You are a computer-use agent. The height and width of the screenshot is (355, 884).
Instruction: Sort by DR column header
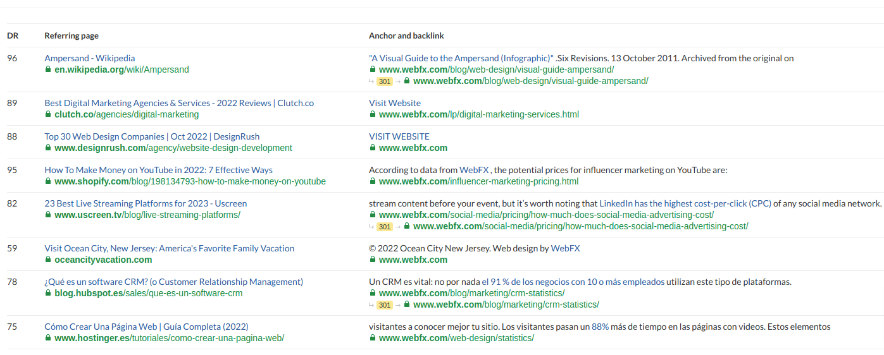(x=13, y=36)
